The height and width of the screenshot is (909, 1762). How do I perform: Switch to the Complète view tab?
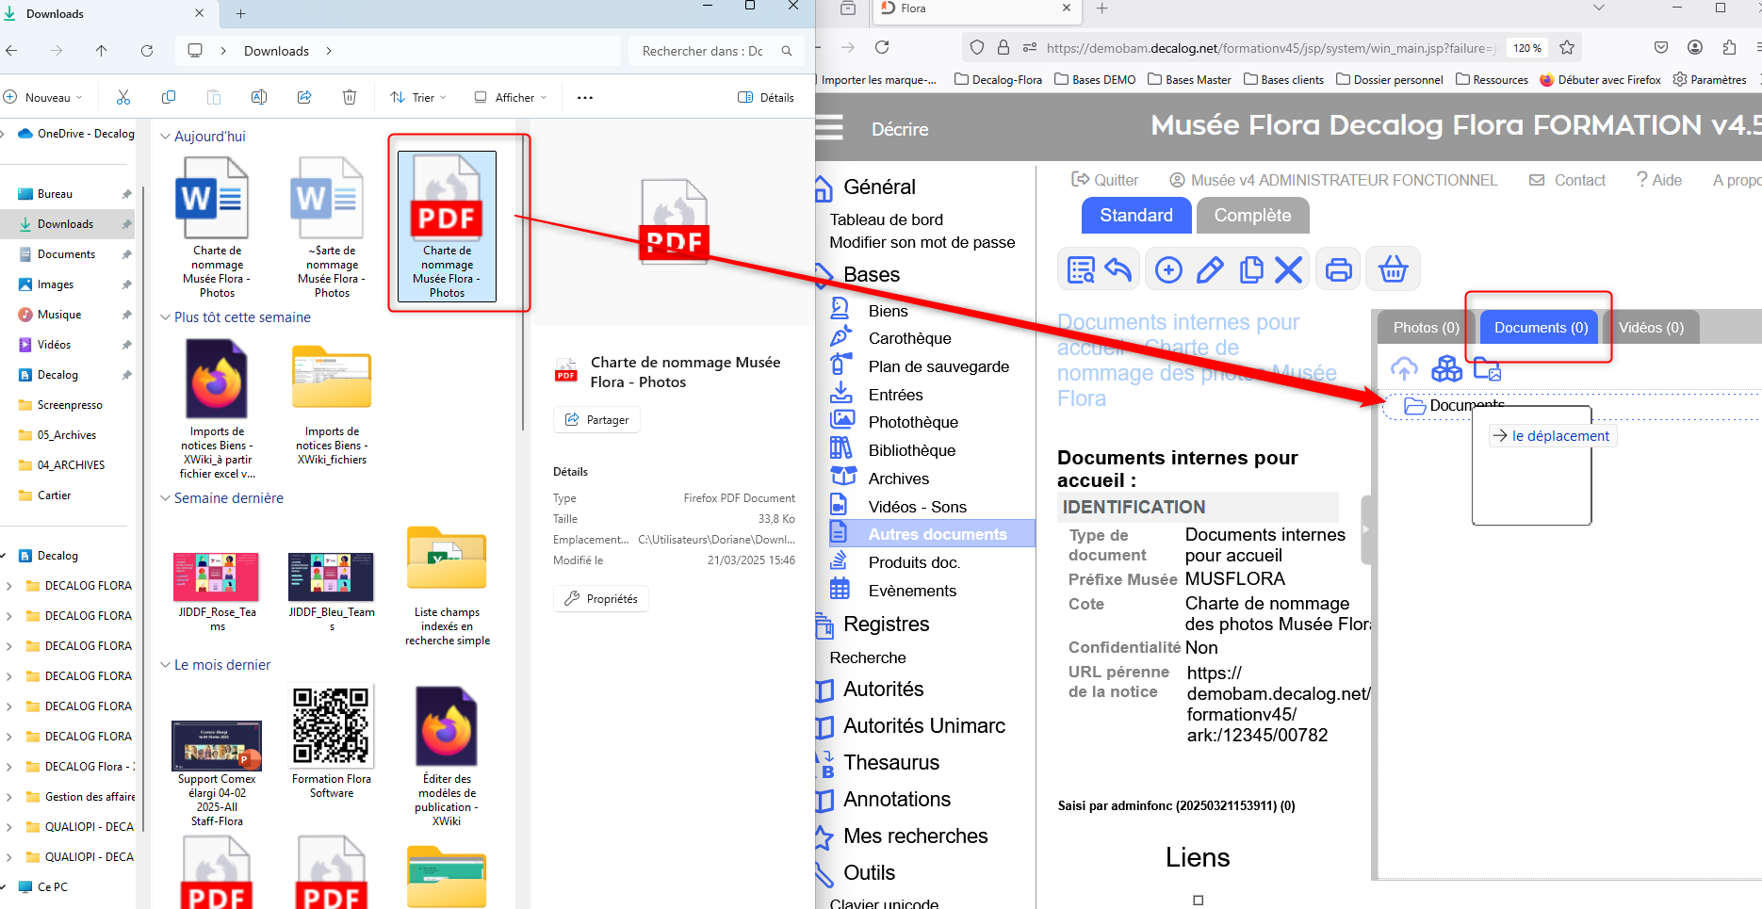[x=1252, y=216]
